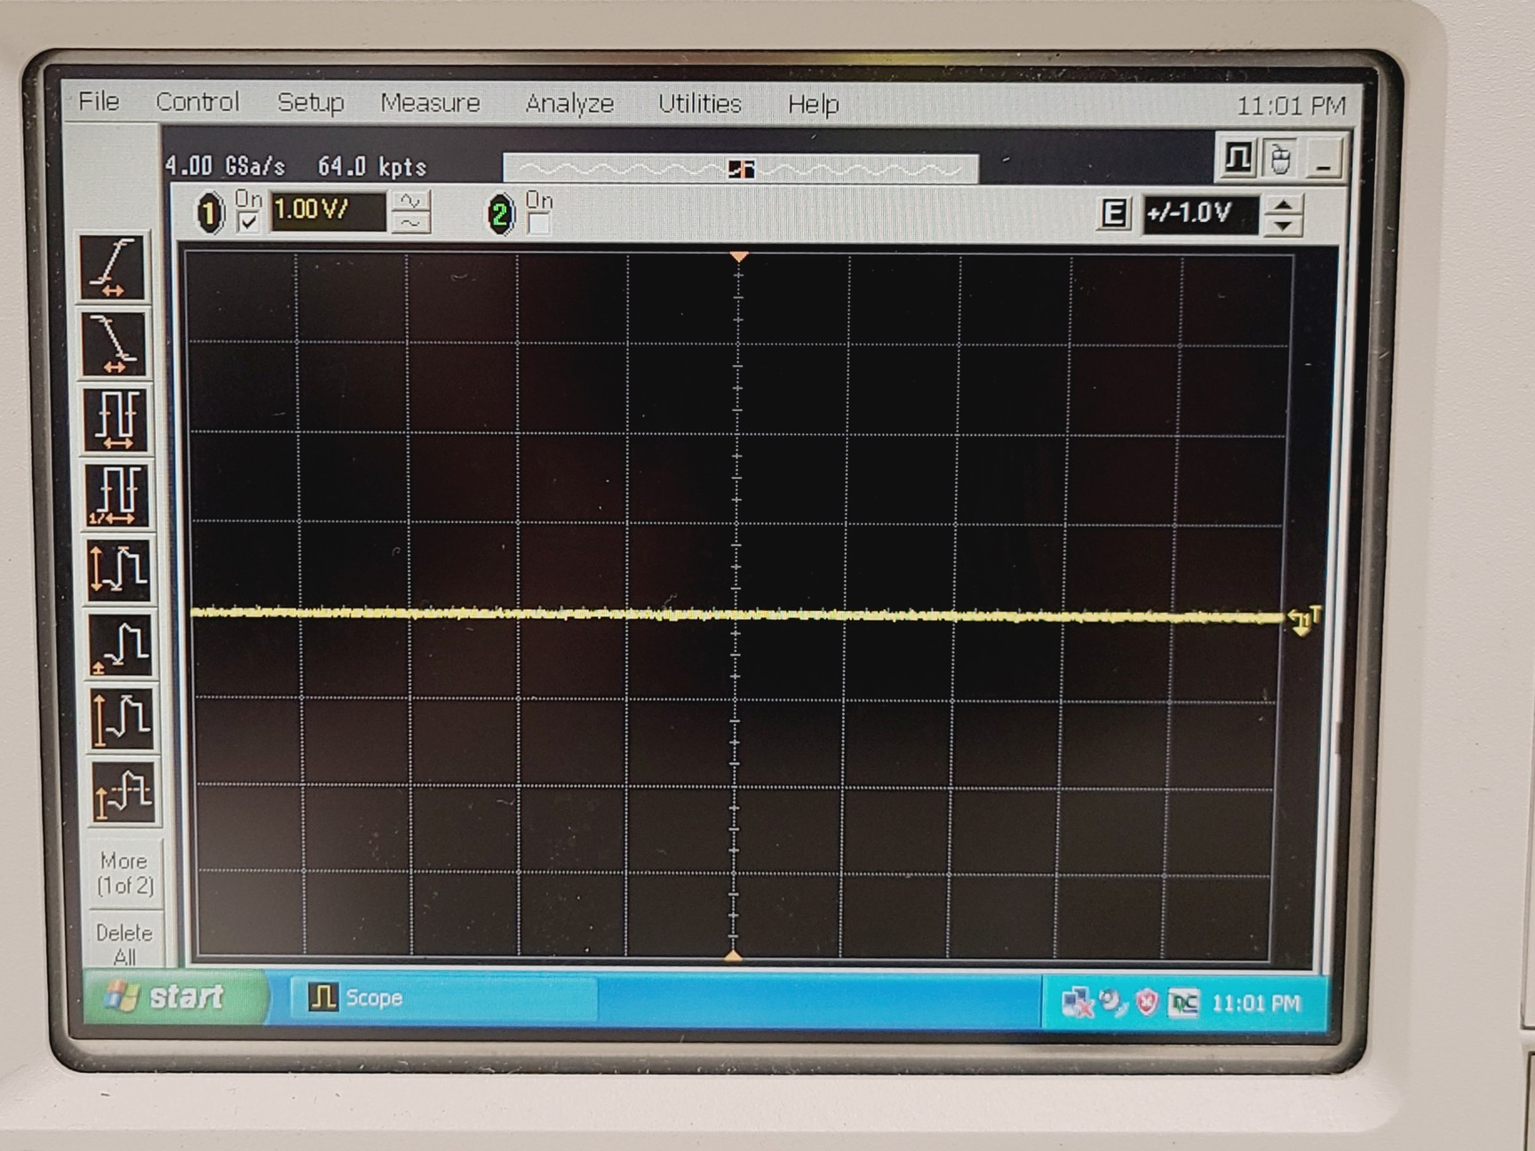
Task: Select the rise time measurement icon
Action: 113,266
